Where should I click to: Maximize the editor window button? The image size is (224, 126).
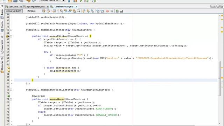click(x=222, y=6)
